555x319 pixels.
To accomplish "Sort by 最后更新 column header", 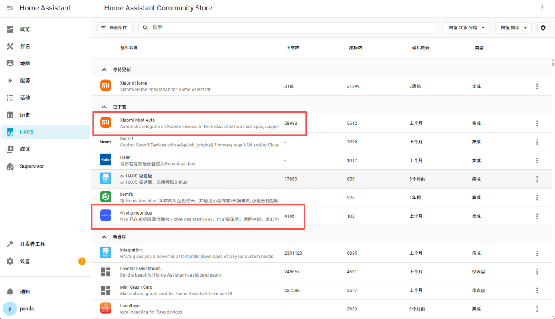I will [421, 48].
